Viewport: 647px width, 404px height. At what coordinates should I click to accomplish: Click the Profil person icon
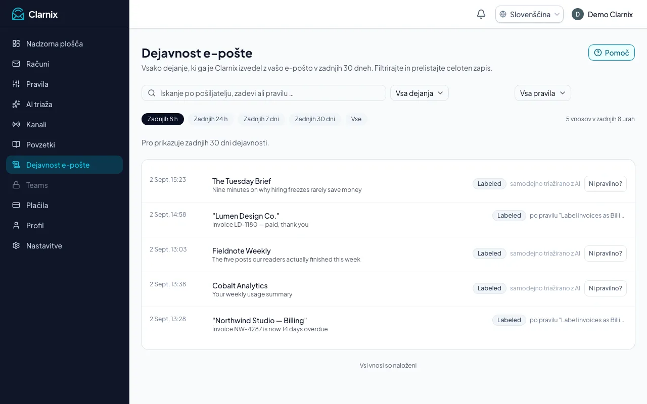[x=16, y=225]
